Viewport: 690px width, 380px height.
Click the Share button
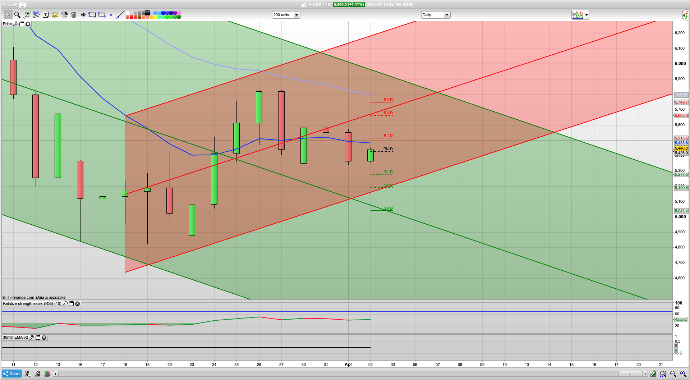(11, 374)
